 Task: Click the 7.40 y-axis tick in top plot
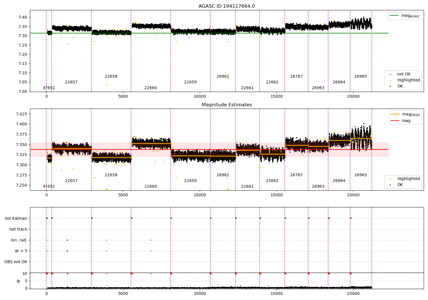click(23, 17)
